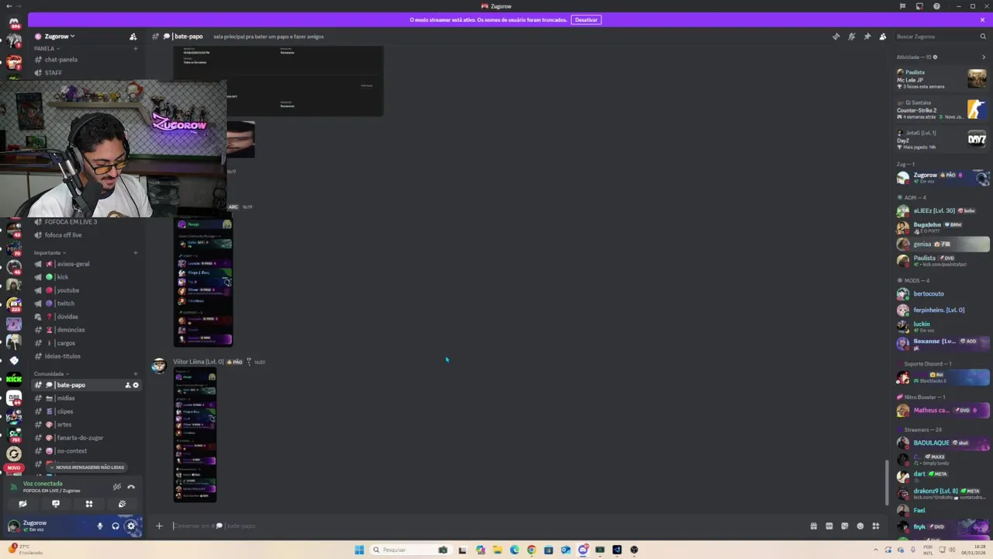The height and width of the screenshot is (559, 993).
Task: Open the threads icon in channel header
Action: [x=836, y=36]
